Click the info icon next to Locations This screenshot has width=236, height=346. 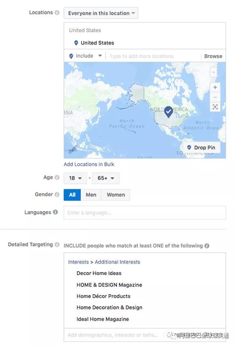click(57, 13)
